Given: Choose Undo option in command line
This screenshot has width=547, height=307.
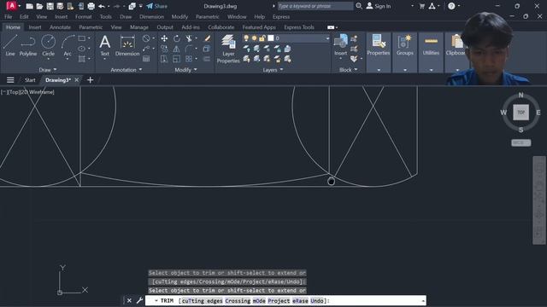Looking at the screenshot, I should pyautogui.click(x=317, y=301).
